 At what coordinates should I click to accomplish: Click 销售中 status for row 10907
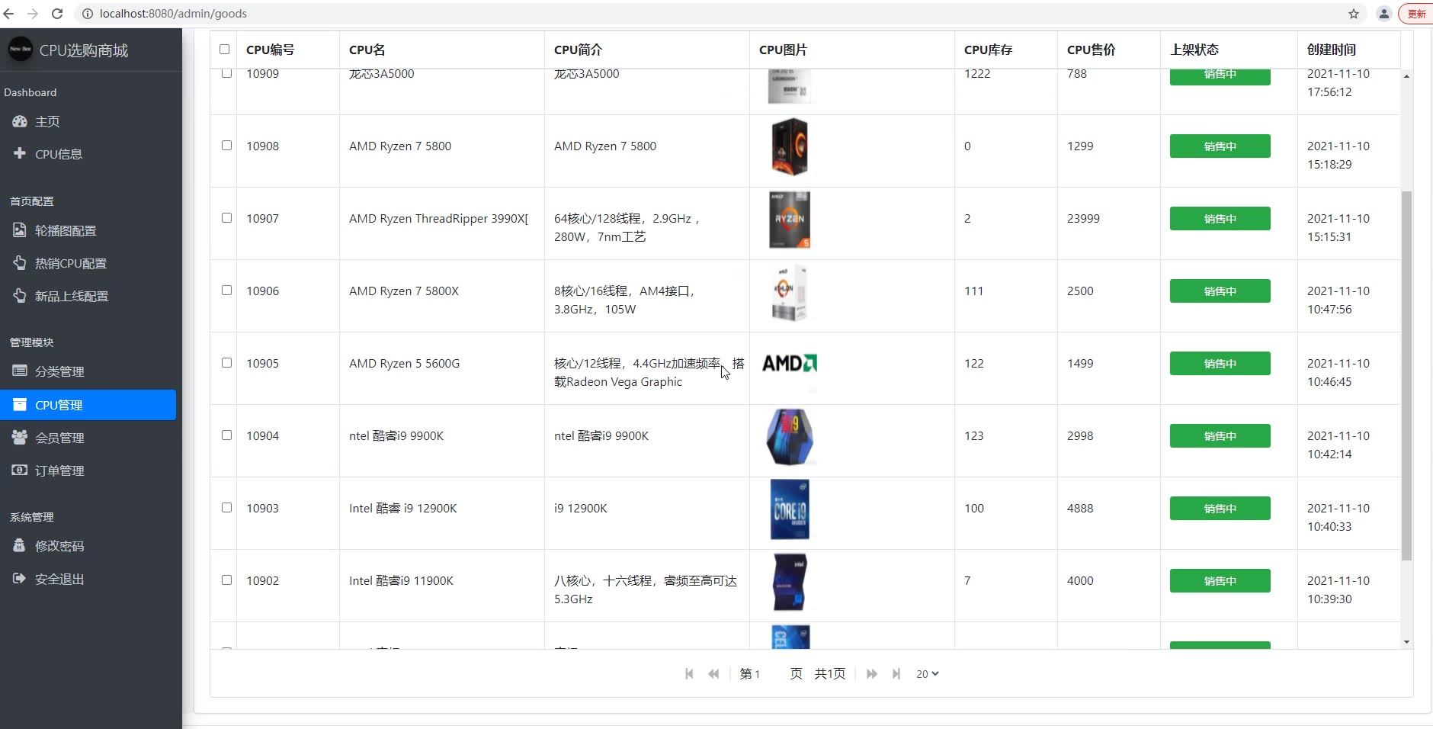pos(1220,218)
